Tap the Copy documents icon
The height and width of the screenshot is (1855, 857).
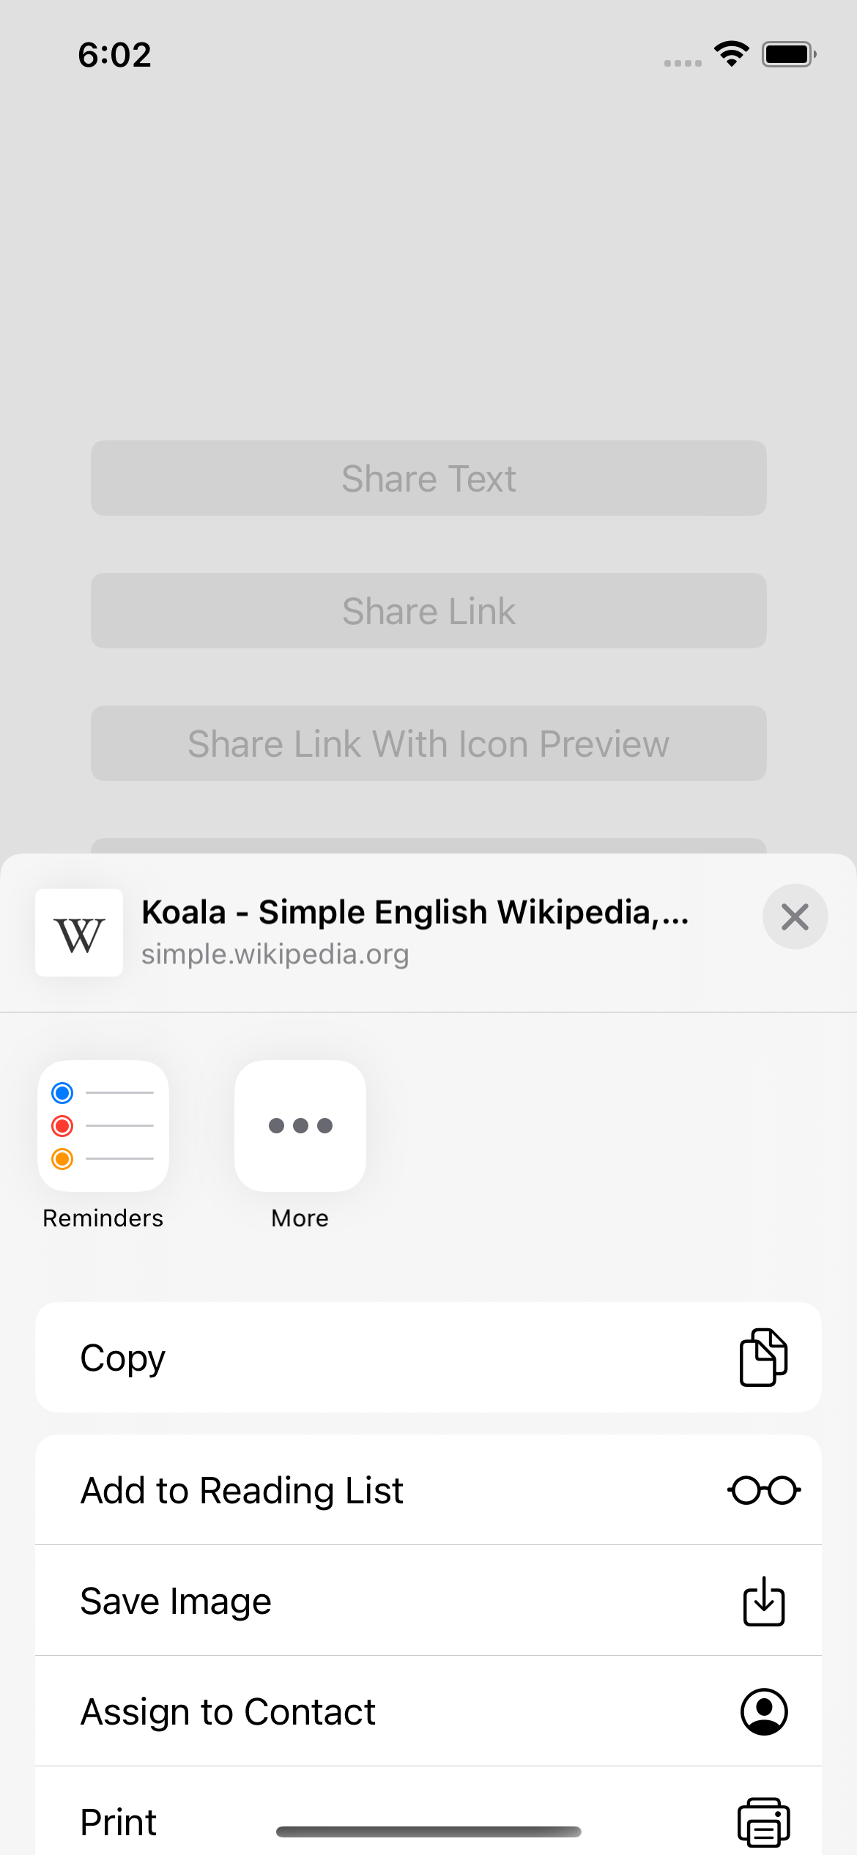tap(763, 1358)
